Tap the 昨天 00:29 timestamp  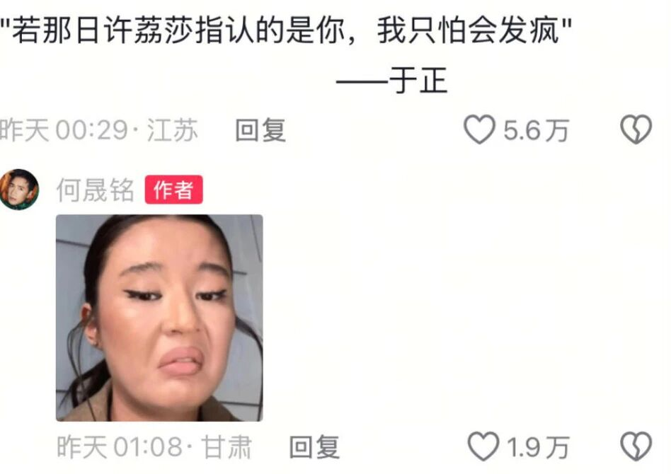pos(63,130)
